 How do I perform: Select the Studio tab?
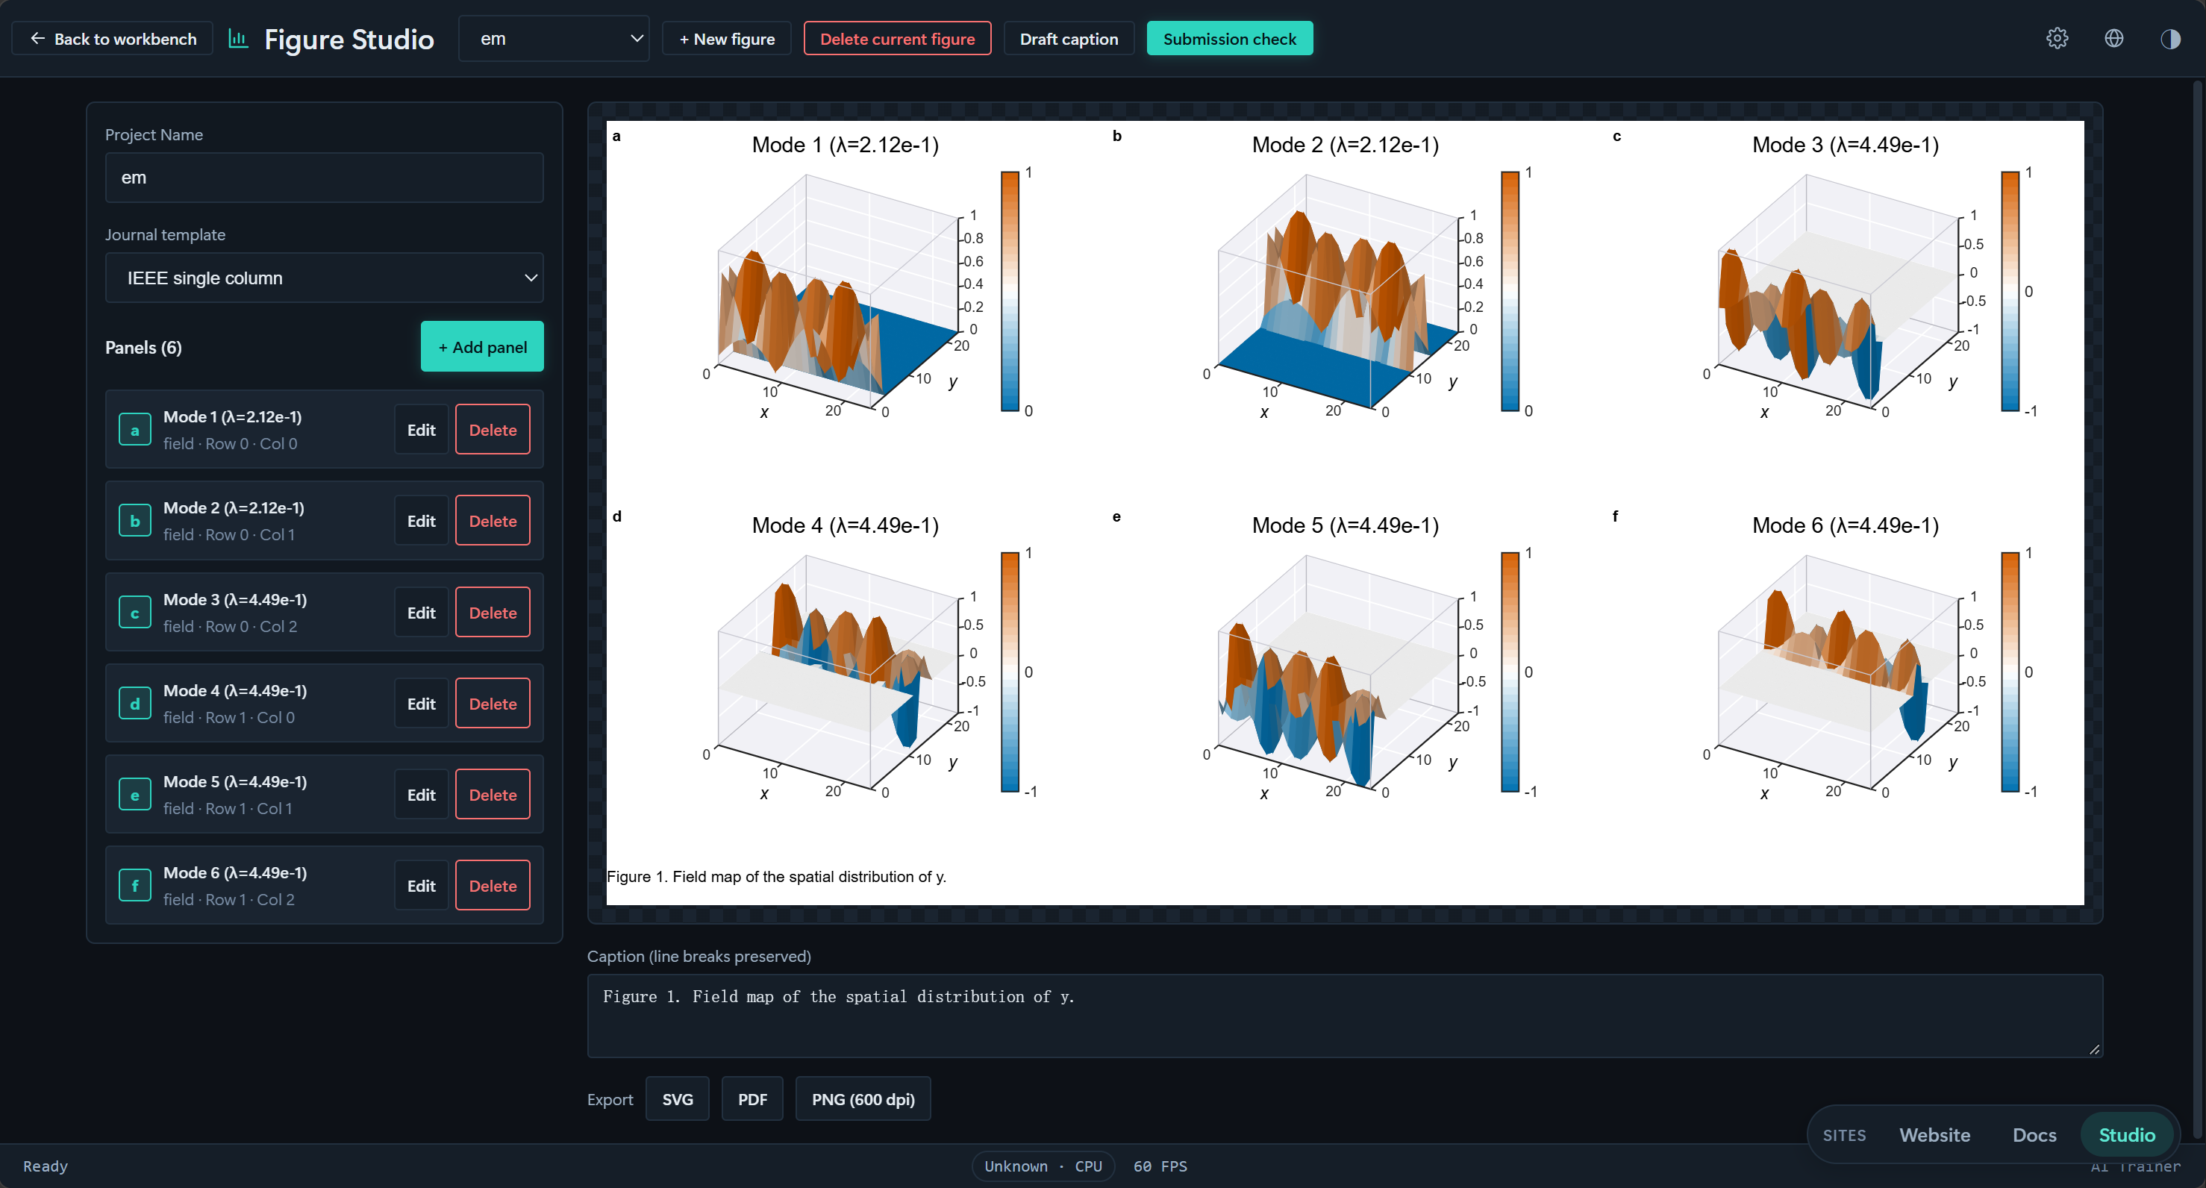(x=2126, y=1135)
